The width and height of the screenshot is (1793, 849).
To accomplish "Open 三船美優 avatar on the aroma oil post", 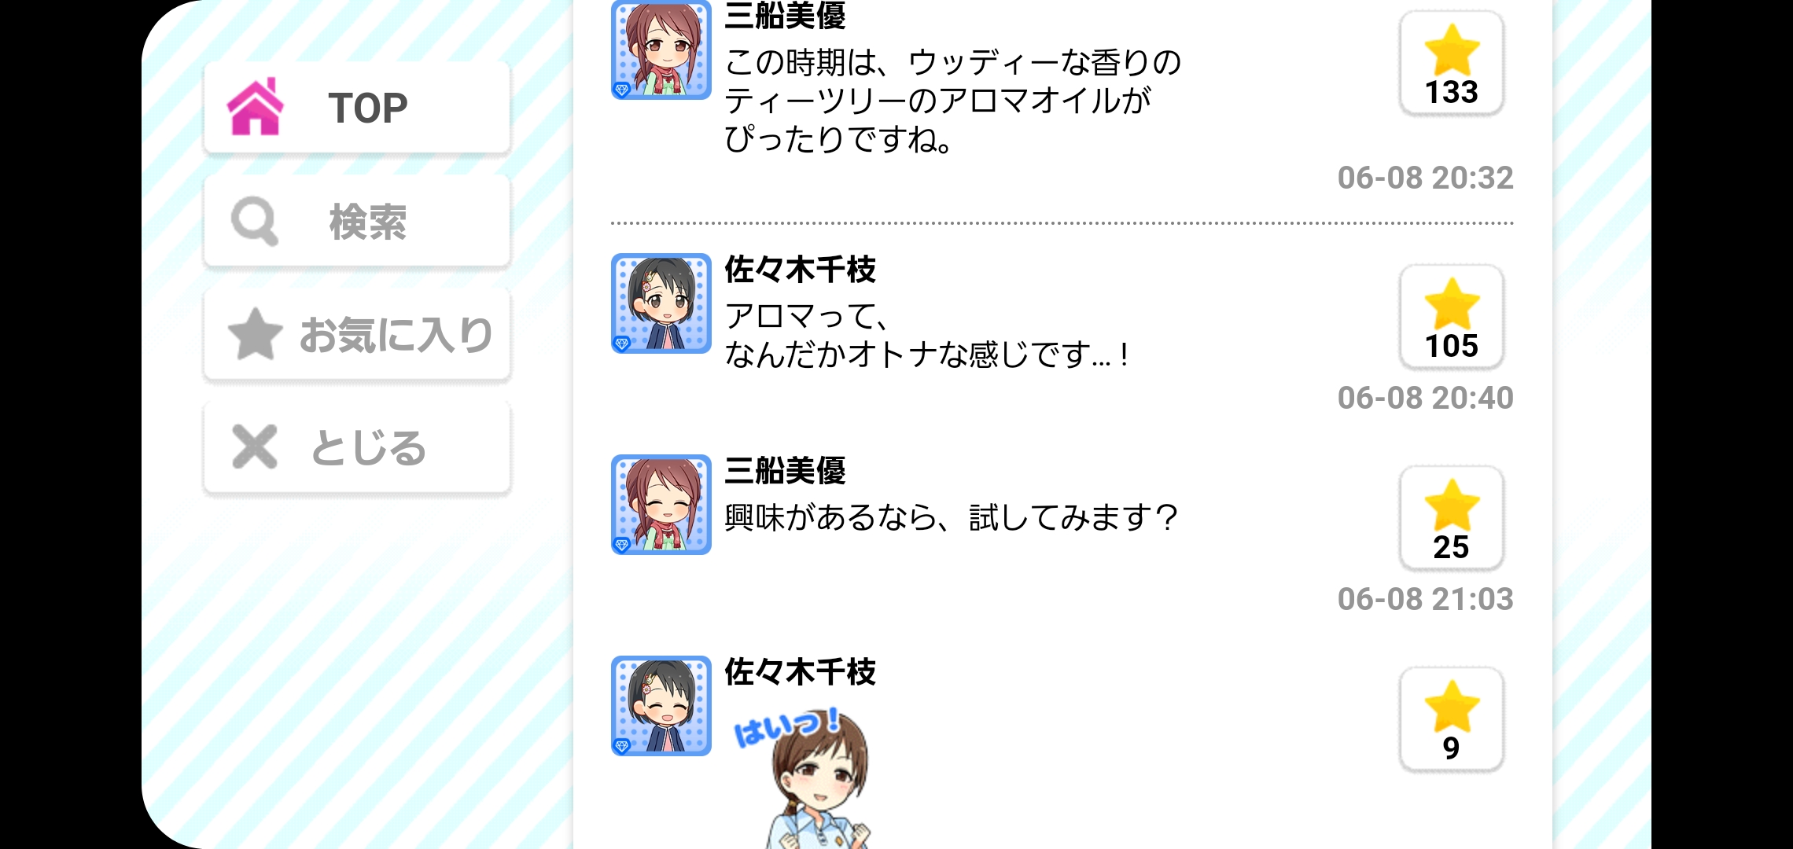I will pos(661,50).
